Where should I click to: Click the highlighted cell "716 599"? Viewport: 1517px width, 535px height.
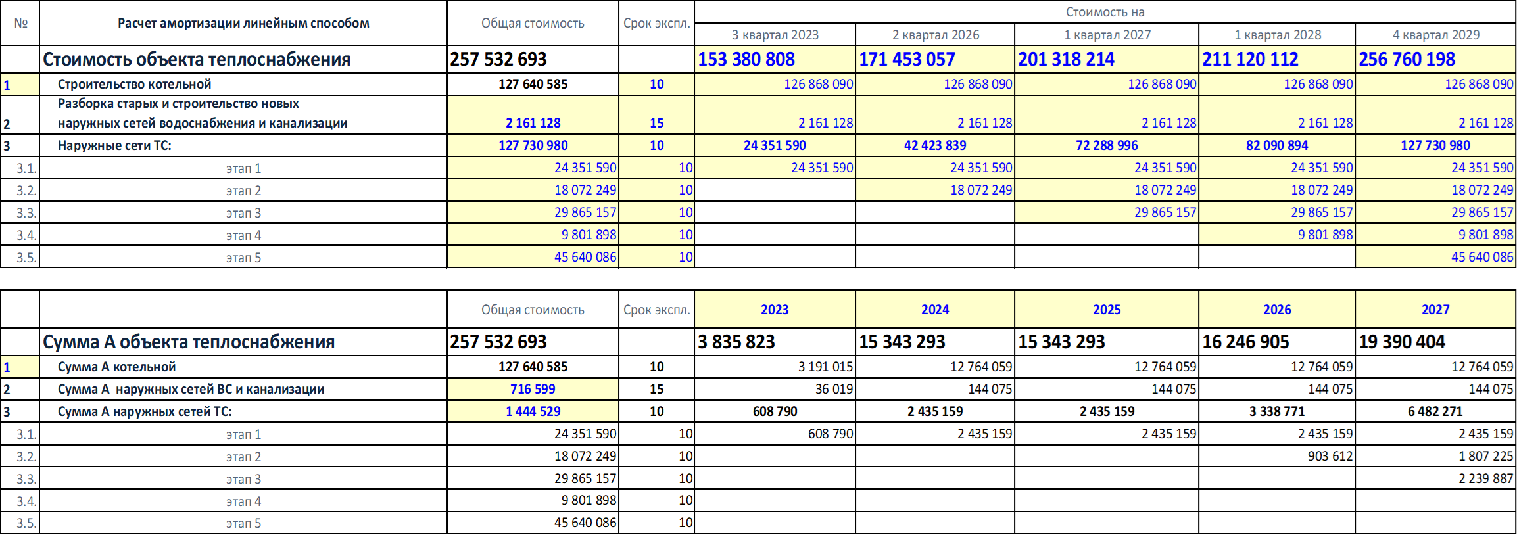click(533, 389)
